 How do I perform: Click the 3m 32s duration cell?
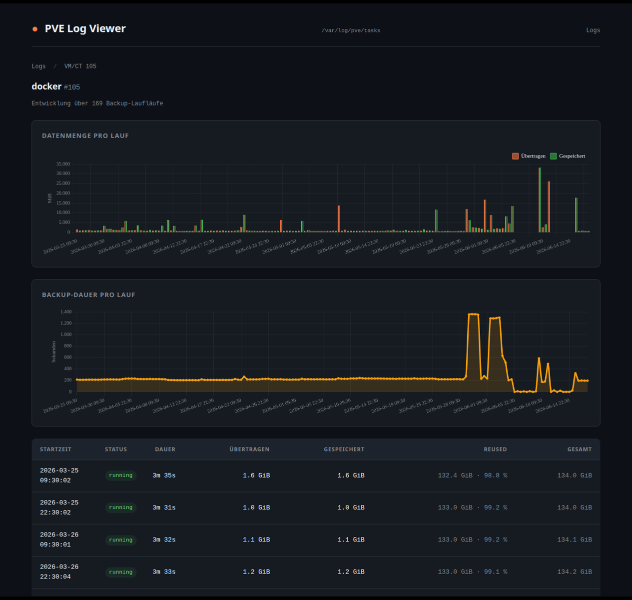[164, 540]
